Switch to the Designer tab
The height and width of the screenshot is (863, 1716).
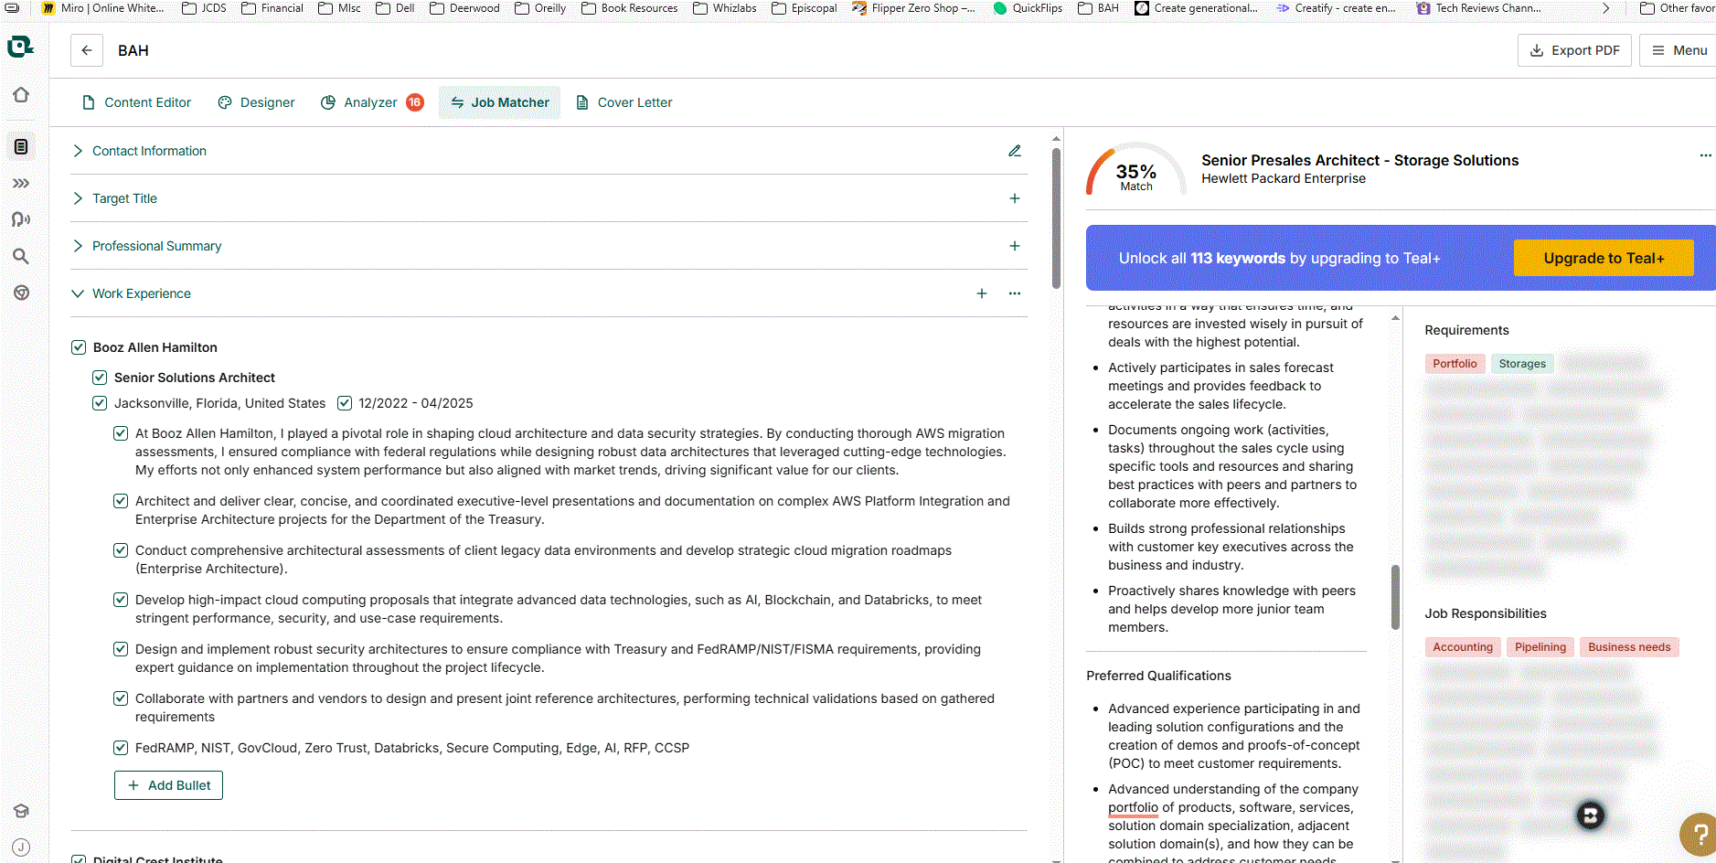pyautogui.click(x=257, y=102)
